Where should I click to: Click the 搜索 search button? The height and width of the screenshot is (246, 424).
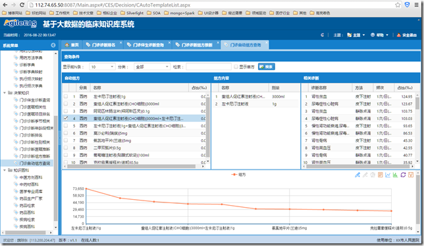[x=267, y=67]
